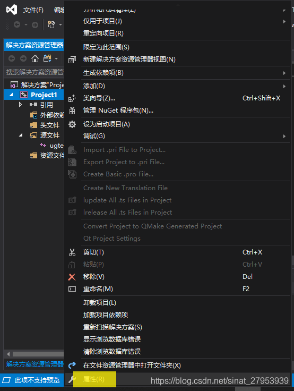
Task: Select the 解决方案 "Proje..." root node
Action: pos(42,85)
